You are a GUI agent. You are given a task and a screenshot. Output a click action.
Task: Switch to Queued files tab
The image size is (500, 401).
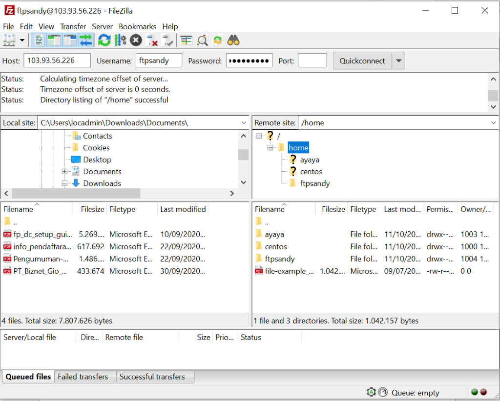28,377
